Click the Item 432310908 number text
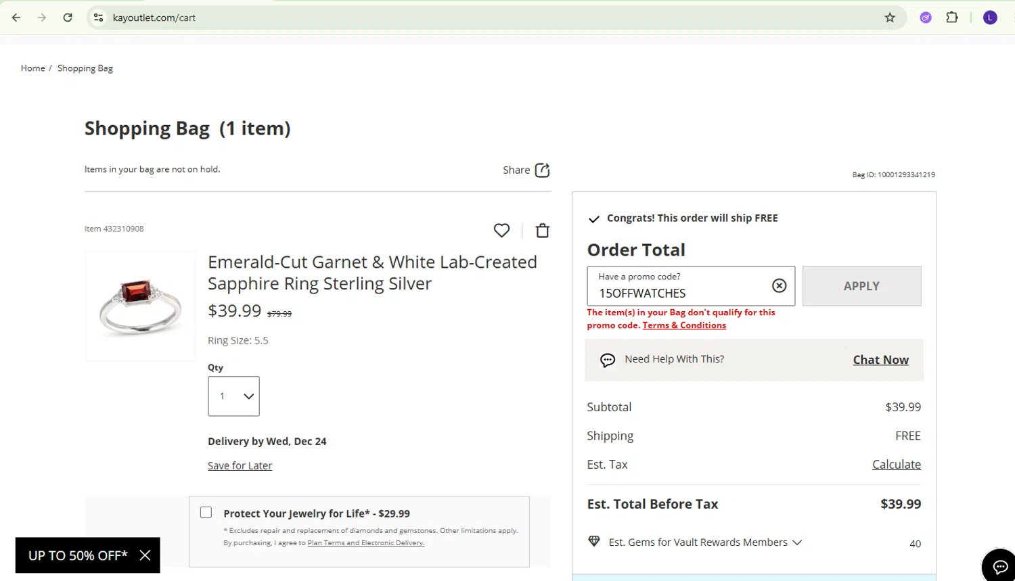The height and width of the screenshot is (581, 1015). 114,229
